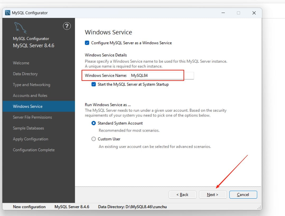The image size is (285, 216).
Task: Click the 'MySQL Server 8.4.6' status bar entry
Action: 72,207
